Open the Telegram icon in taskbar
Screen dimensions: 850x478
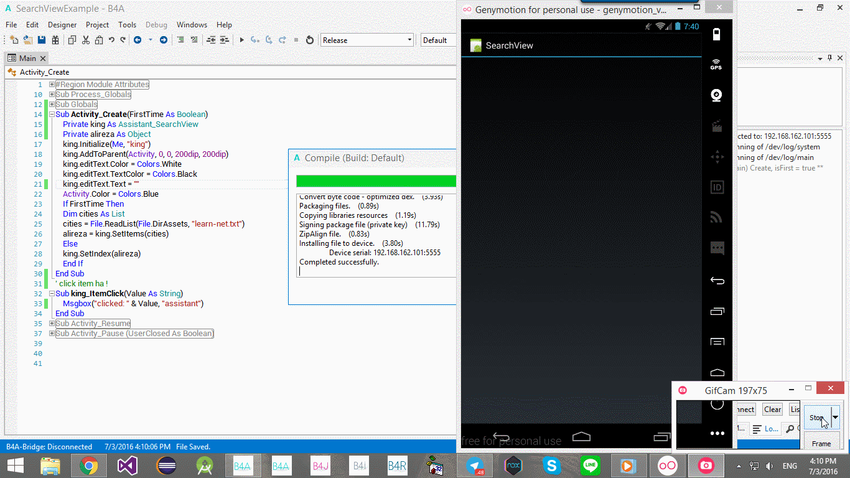click(x=476, y=466)
